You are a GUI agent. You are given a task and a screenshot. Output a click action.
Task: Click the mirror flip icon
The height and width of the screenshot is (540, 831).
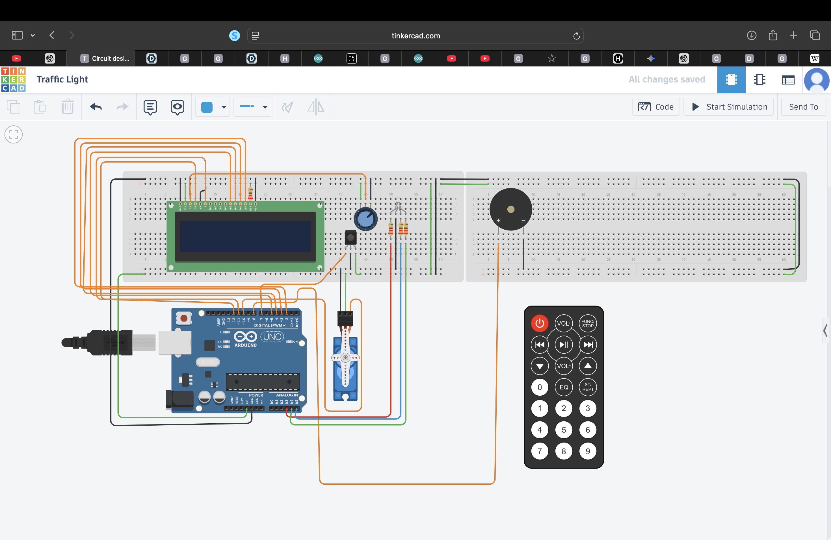pos(316,107)
